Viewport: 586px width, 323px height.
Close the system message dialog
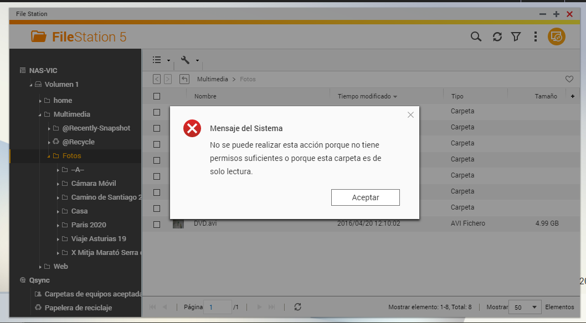pos(410,115)
